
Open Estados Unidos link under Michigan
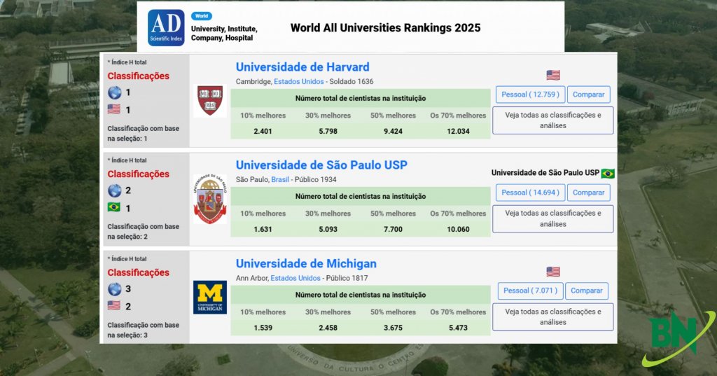(x=295, y=278)
